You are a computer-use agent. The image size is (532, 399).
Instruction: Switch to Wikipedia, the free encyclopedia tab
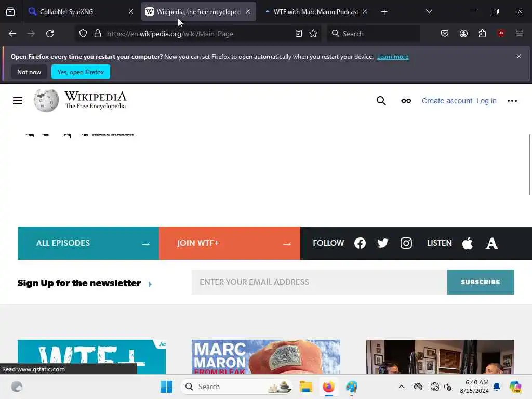point(198,11)
